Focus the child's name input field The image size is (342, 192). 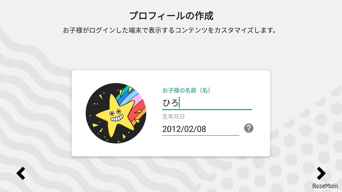click(x=207, y=103)
